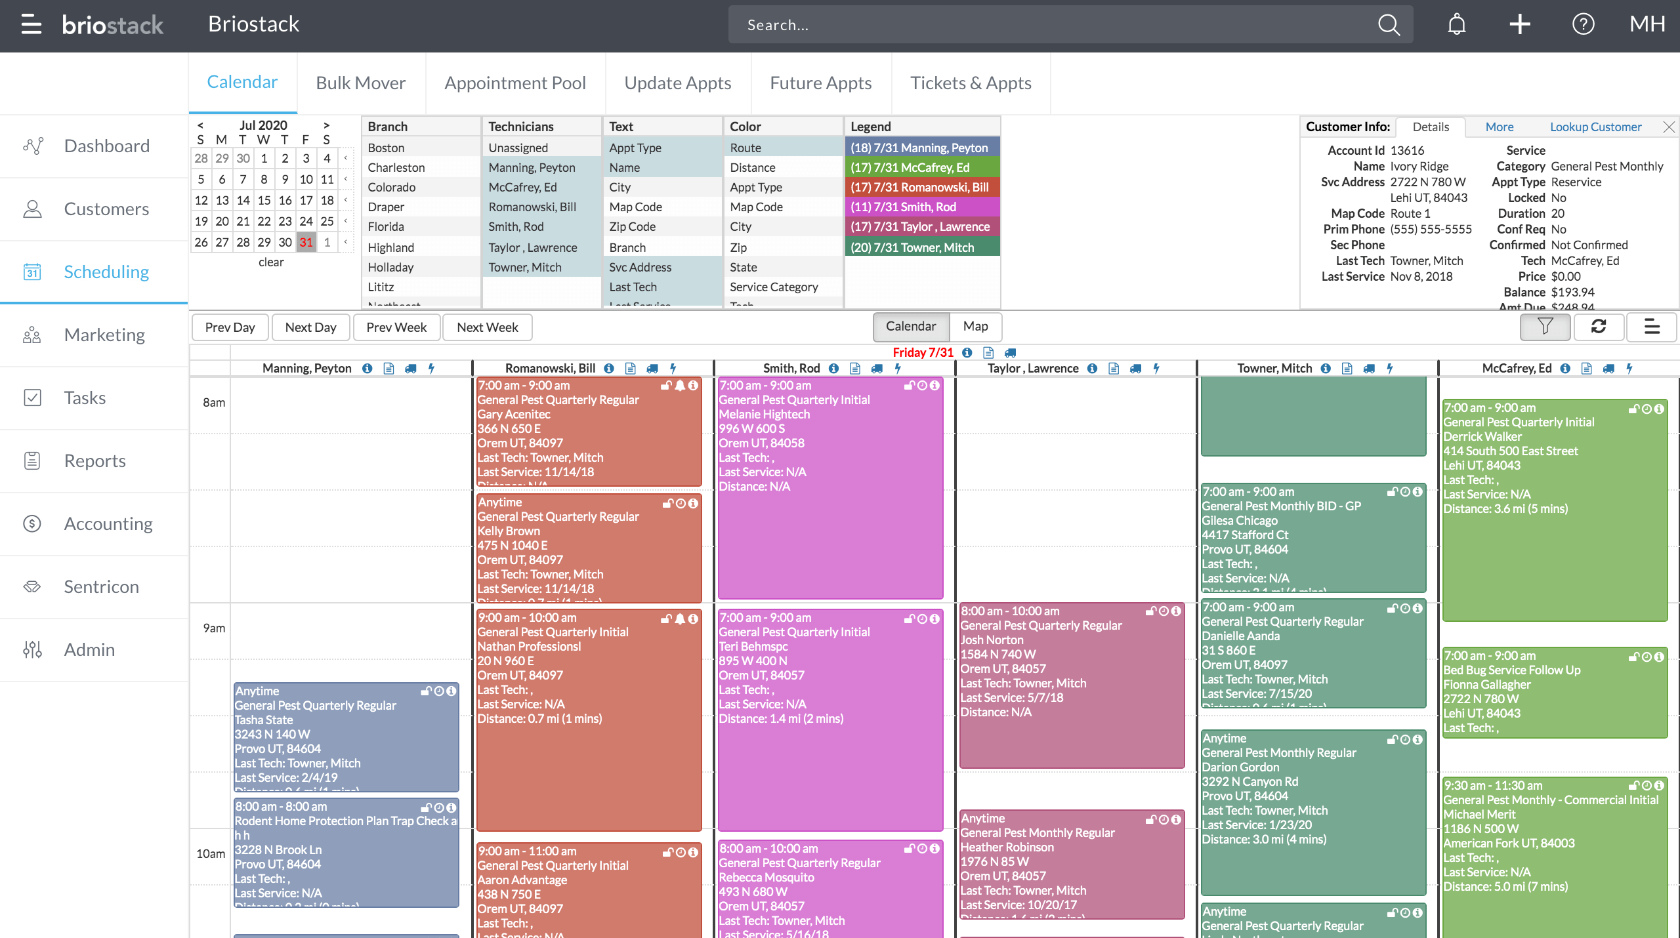The width and height of the screenshot is (1680, 938).
Task: Click Smith, Rod column truck icon
Action: click(877, 368)
